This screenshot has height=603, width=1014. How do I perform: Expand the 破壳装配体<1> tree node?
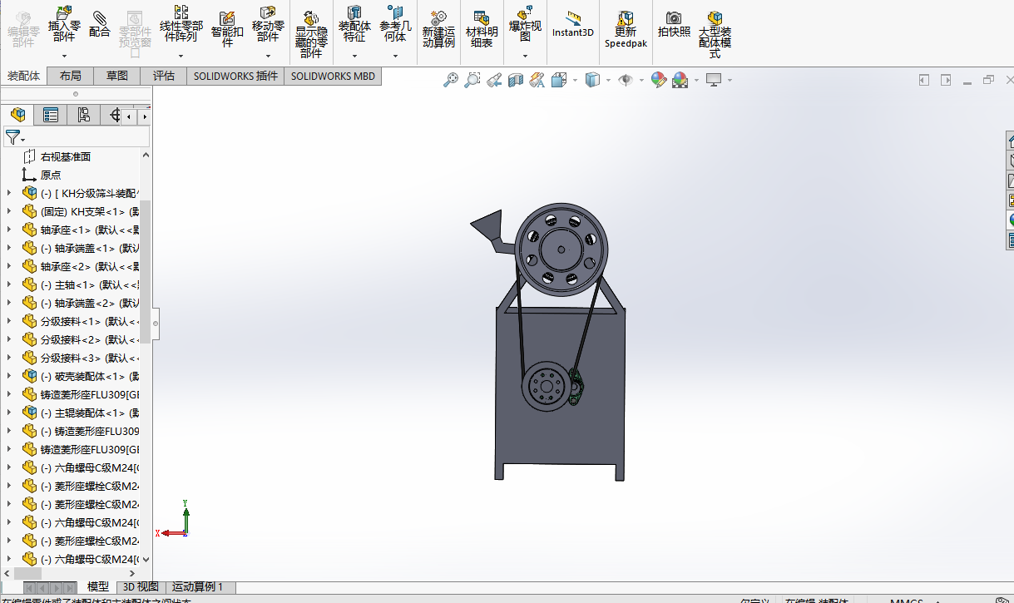point(9,376)
